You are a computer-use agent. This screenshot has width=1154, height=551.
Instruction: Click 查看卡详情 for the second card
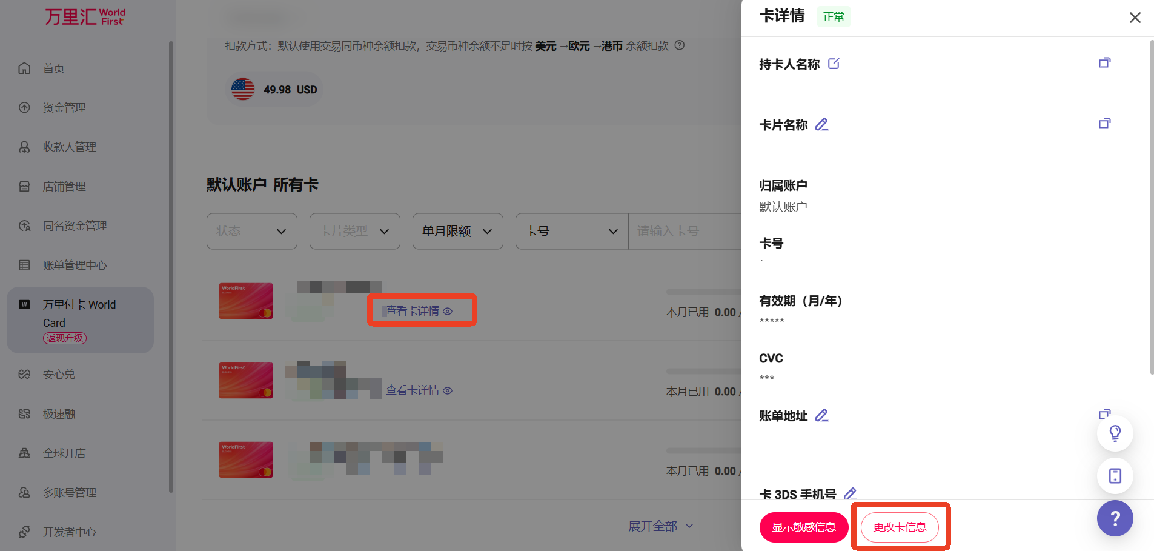419,390
